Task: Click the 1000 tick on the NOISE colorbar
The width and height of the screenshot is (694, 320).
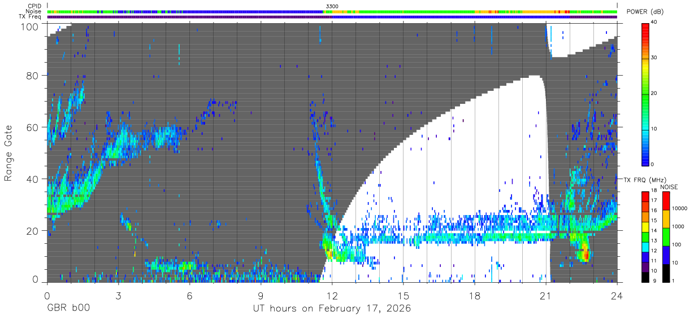Action: [x=677, y=226]
